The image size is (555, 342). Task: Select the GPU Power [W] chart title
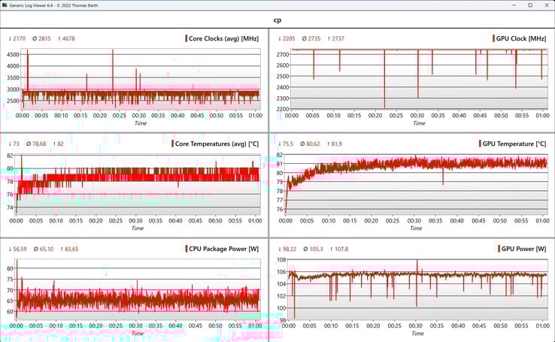click(x=524, y=248)
